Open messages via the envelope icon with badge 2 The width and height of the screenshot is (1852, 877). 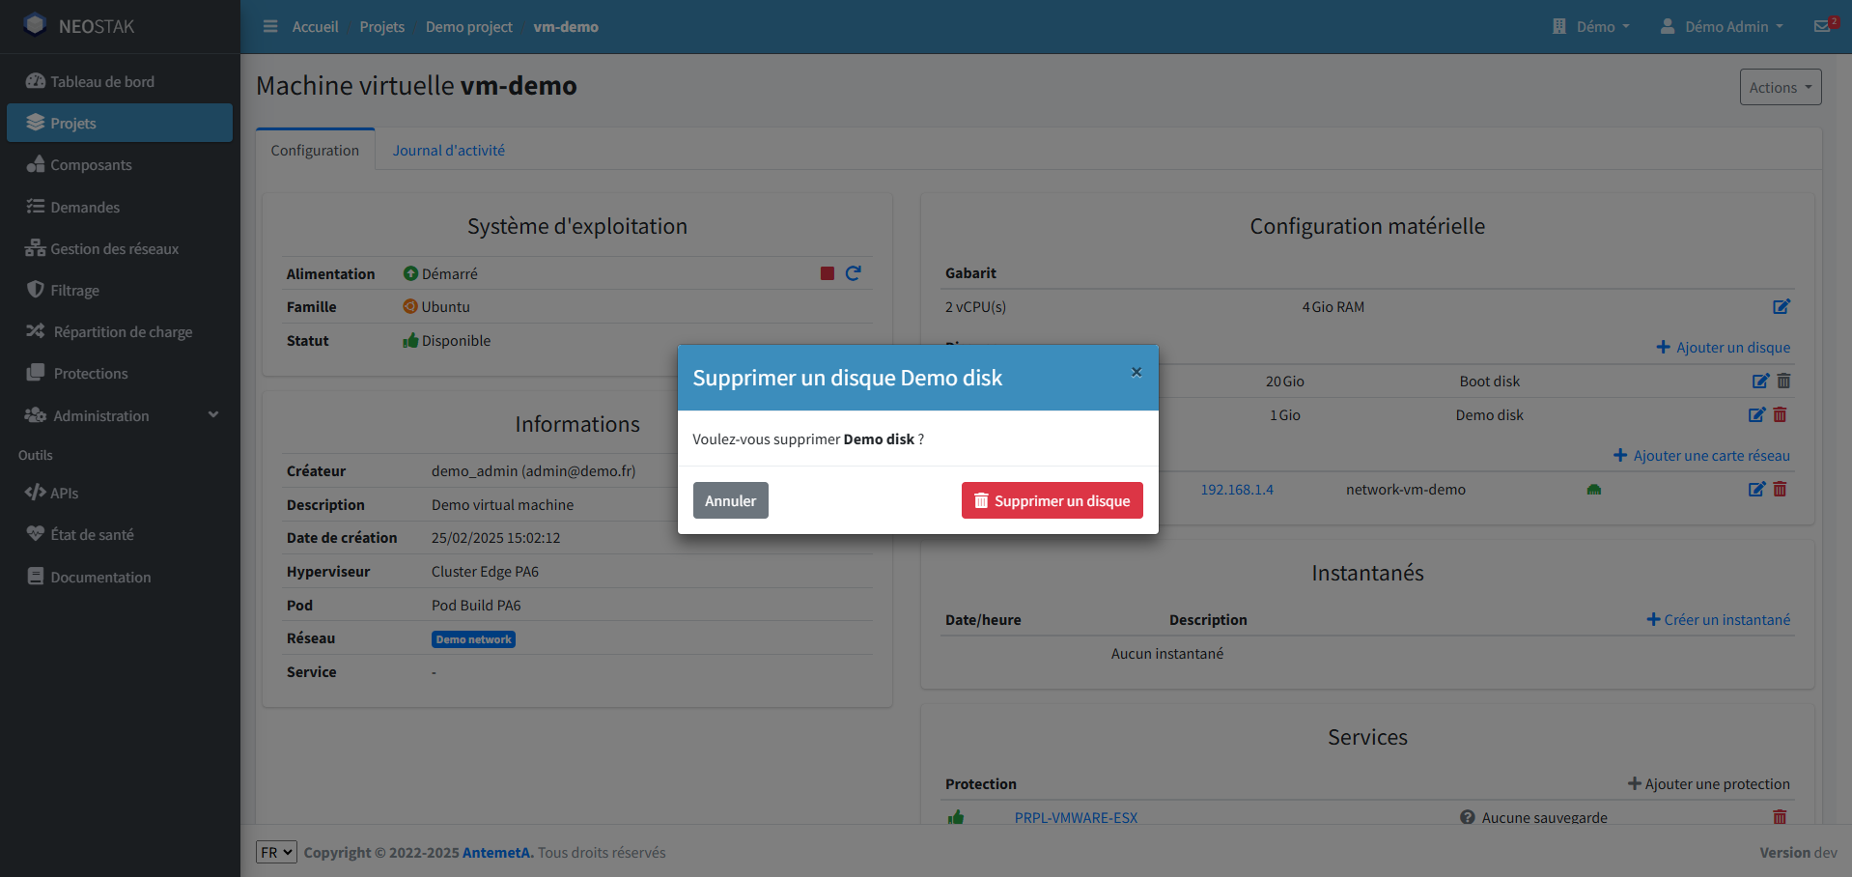coord(1823,26)
